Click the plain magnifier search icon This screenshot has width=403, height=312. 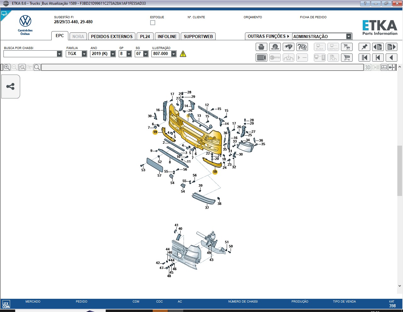(37, 67)
